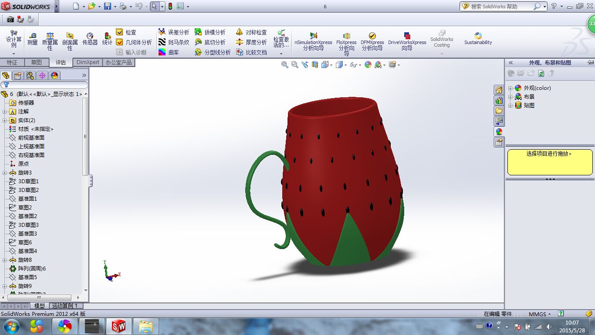Open the 测量 (Measure) tool
The height and width of the screenshot is (335, 595).
pyautogui.click(x=32, y=39)
